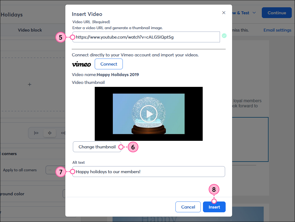Select the Alt text field

coord(148,172)
